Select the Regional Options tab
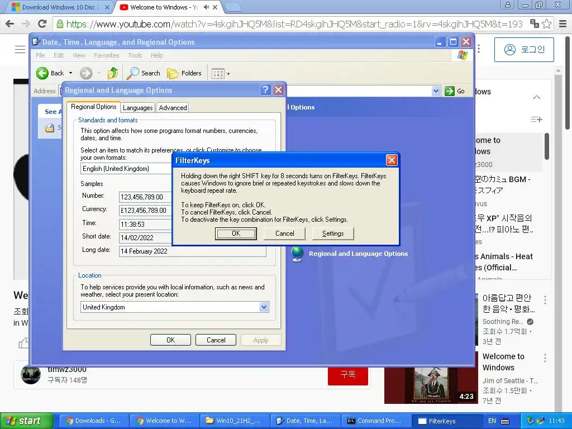This screenshot has width=572, height=429. coord(93,107)
